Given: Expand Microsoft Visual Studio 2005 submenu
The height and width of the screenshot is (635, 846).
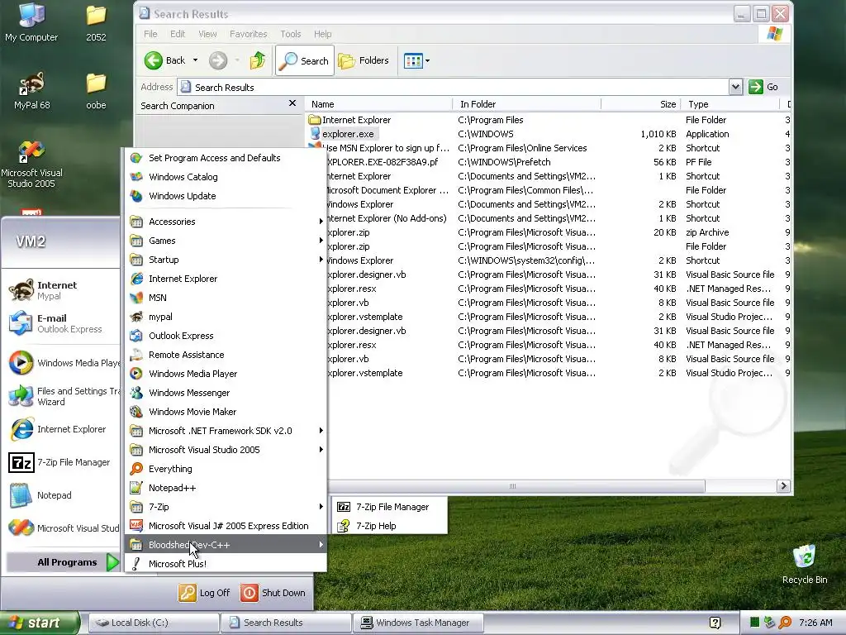Looking at the screenshot, I should [x=226, y=449].
